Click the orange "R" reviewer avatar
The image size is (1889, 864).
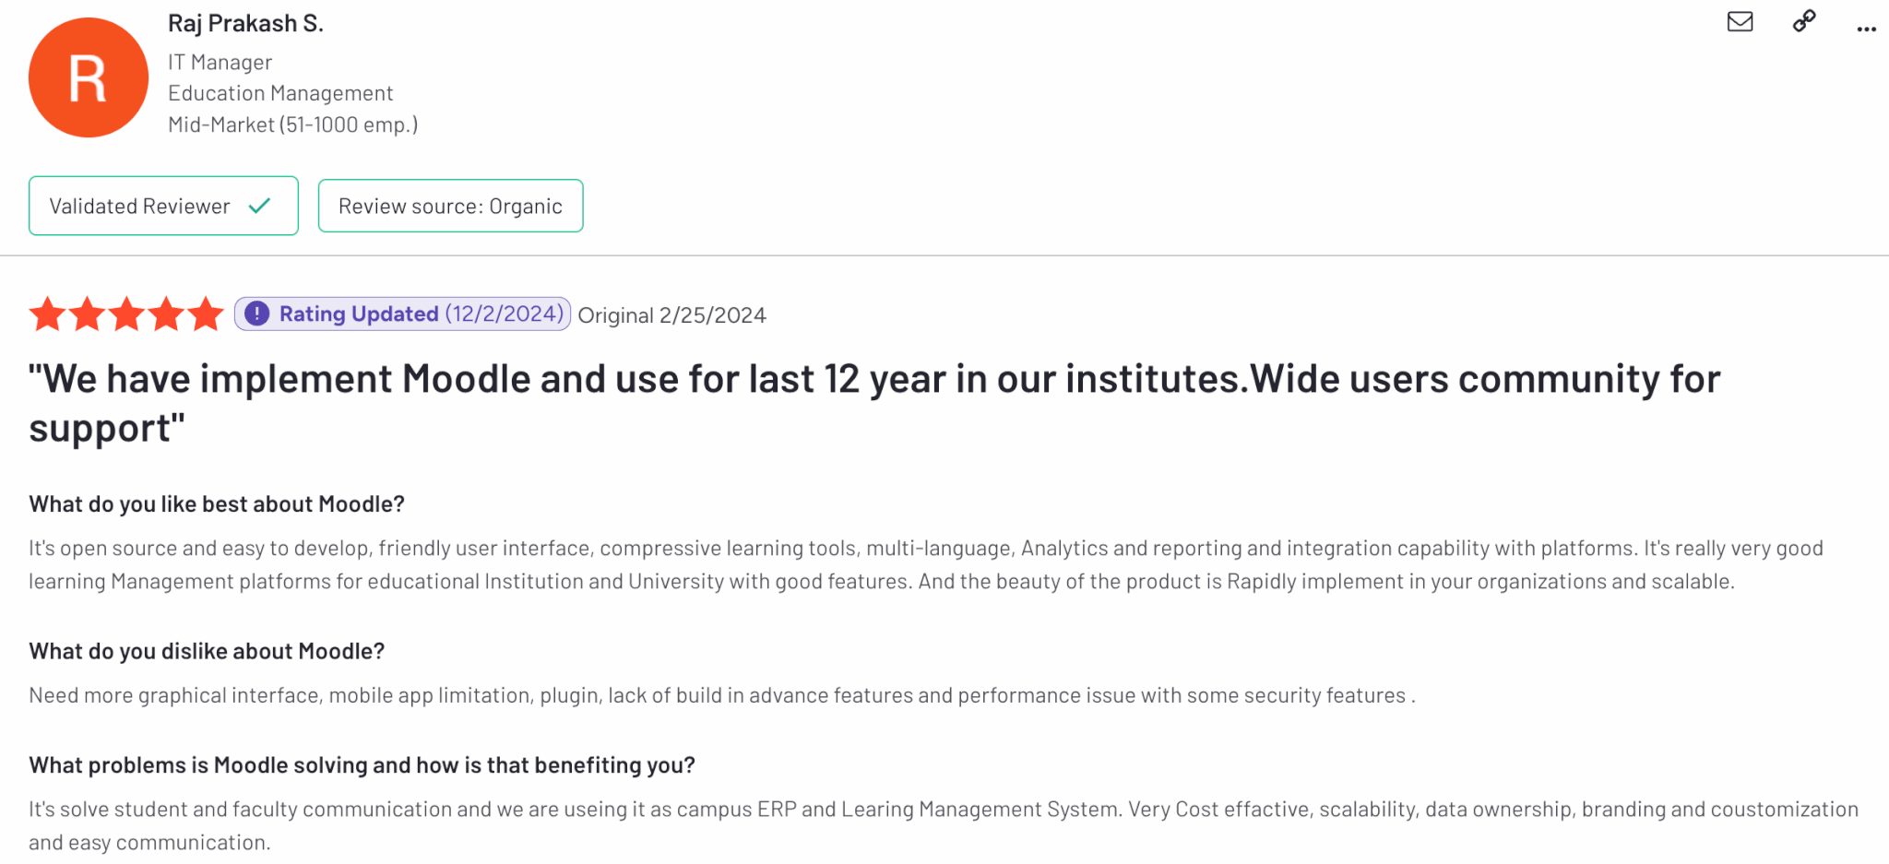[x=89, y=78]
